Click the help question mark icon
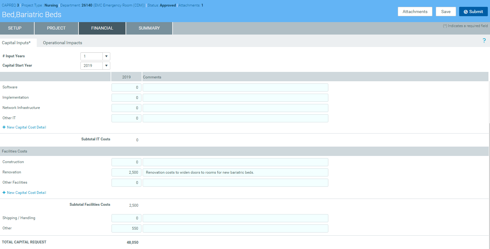 click(484, 41)
